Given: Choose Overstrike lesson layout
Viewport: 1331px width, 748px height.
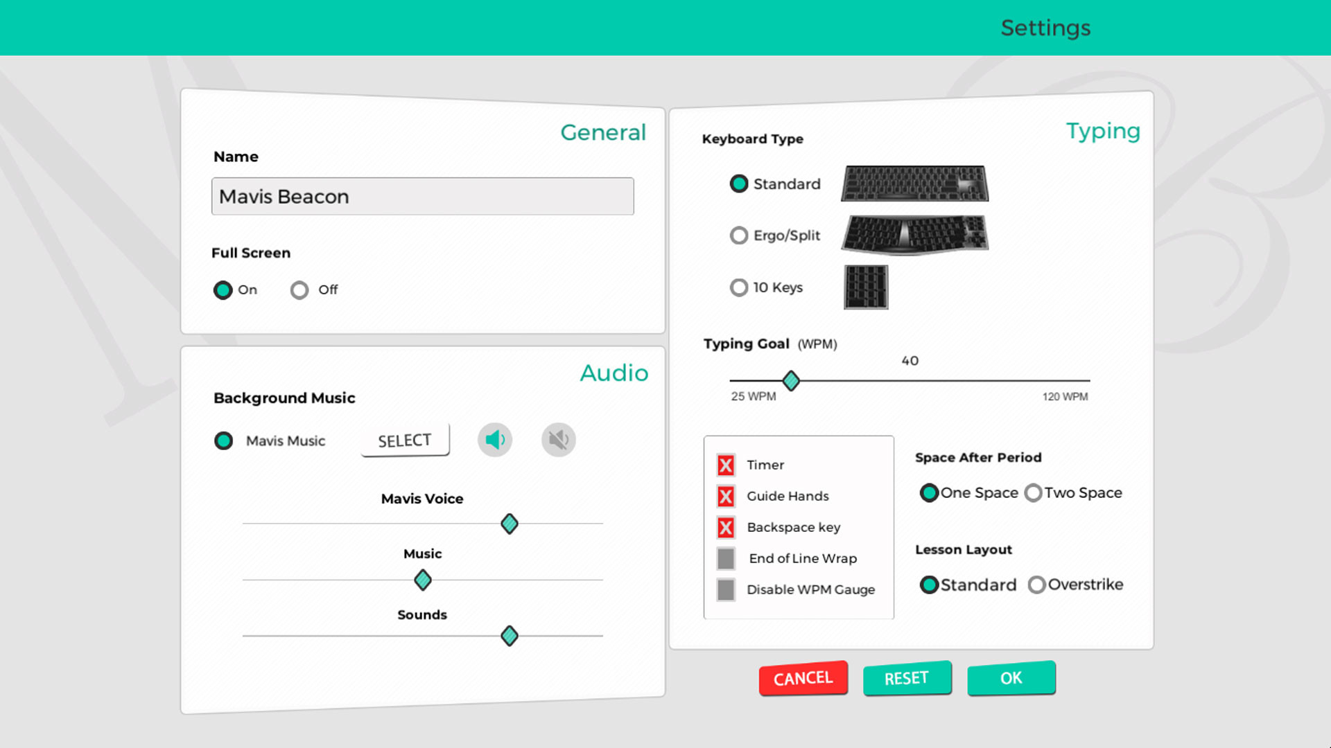Looking at the screenshot, I should (x=1036, y=585).
